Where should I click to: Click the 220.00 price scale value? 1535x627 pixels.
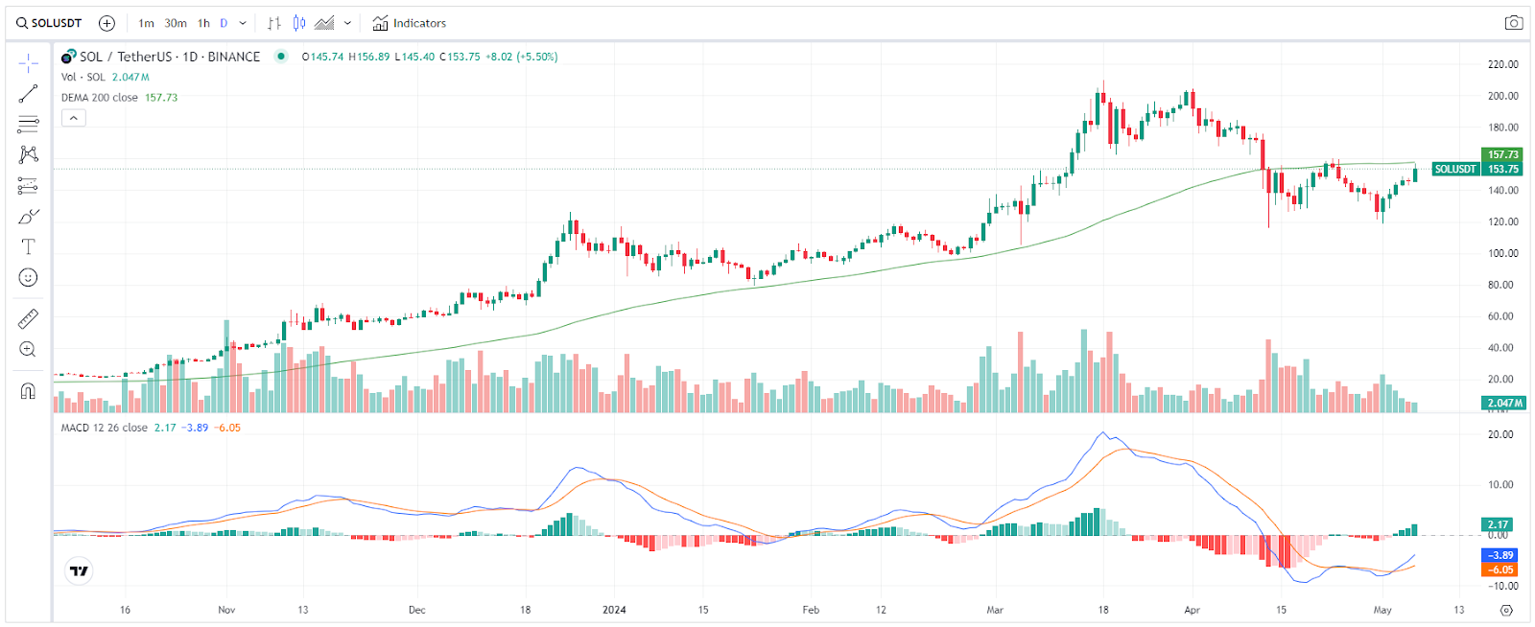pos(1503,64)
